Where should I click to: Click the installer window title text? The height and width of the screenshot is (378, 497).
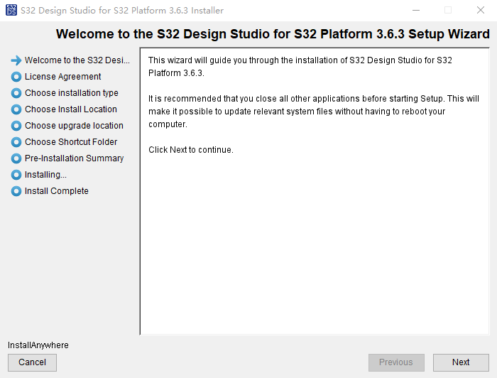(x=122, y=11)
